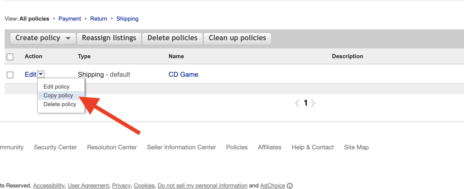464x189 pixels.
Task: Select Edit policy from the menu
Action: point(56,87)
